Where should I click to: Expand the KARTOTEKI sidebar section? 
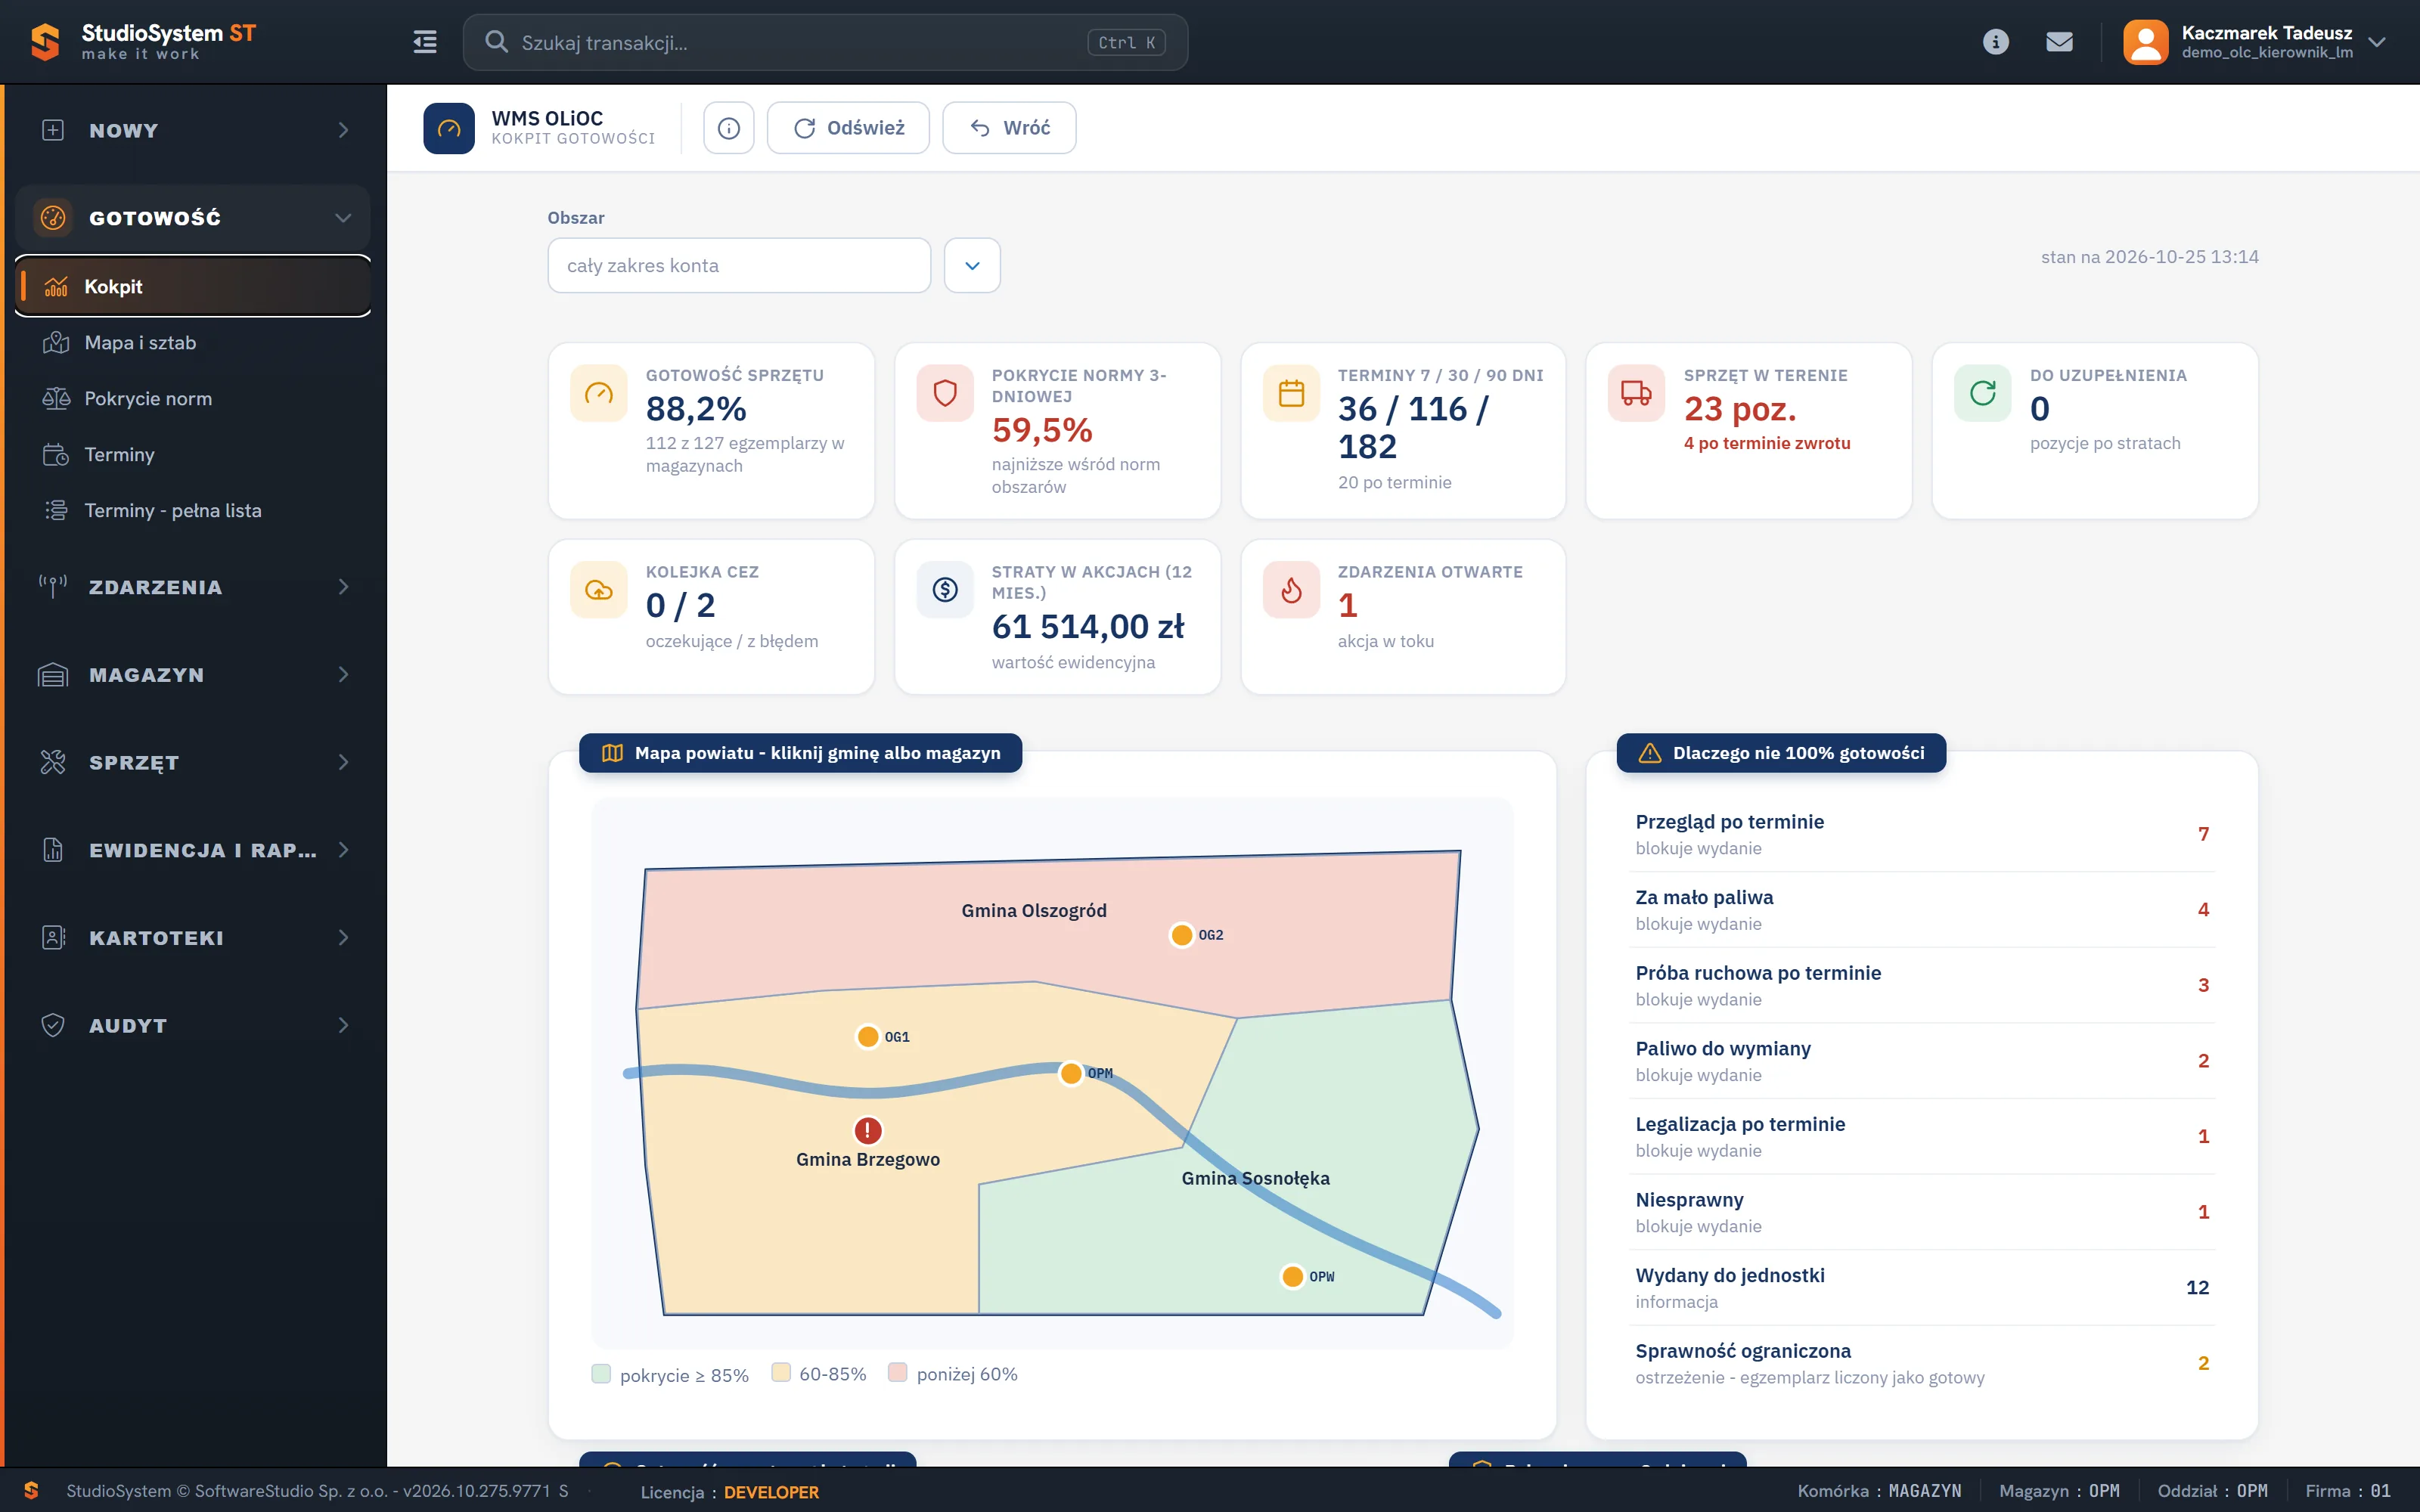(x=193, y=938)
